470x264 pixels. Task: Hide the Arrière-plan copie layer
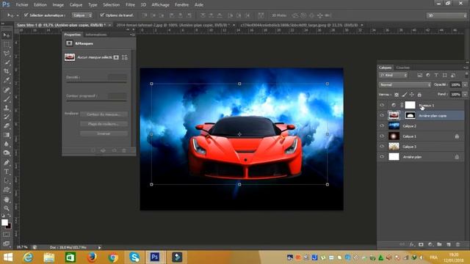click(382, 115)
